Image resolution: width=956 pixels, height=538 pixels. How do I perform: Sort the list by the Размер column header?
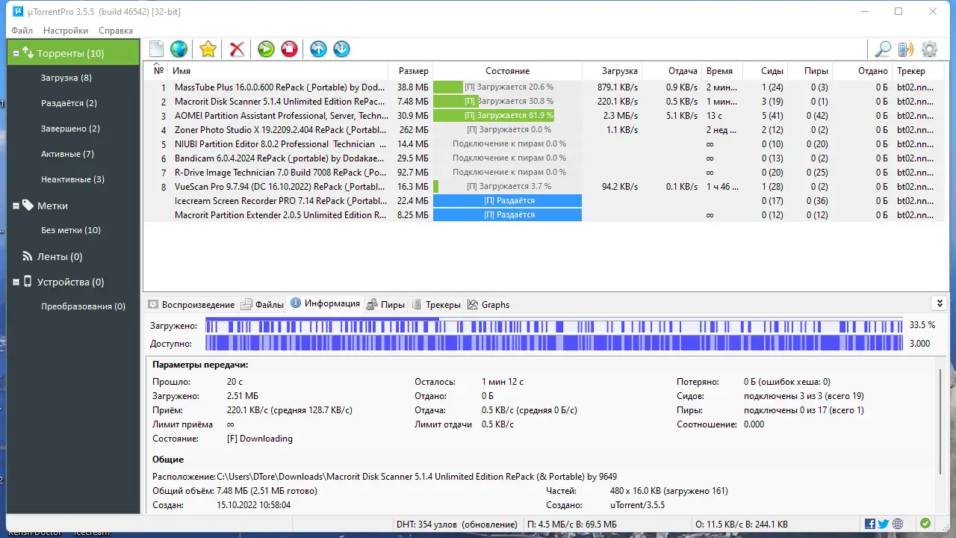pos(412,71)
